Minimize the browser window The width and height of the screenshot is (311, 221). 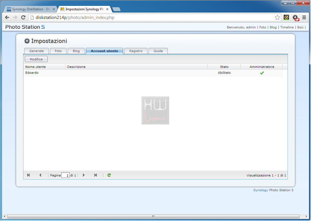coord(285,3)
